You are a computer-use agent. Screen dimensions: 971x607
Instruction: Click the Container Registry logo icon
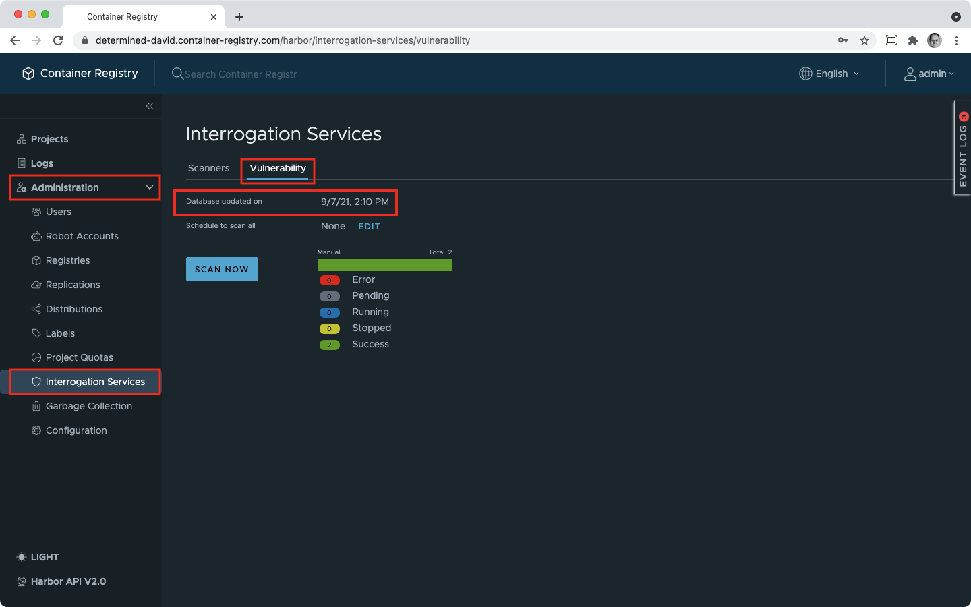click(28, 74)
